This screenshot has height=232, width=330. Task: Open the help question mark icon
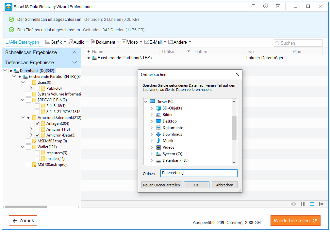[x=266, y=6]
